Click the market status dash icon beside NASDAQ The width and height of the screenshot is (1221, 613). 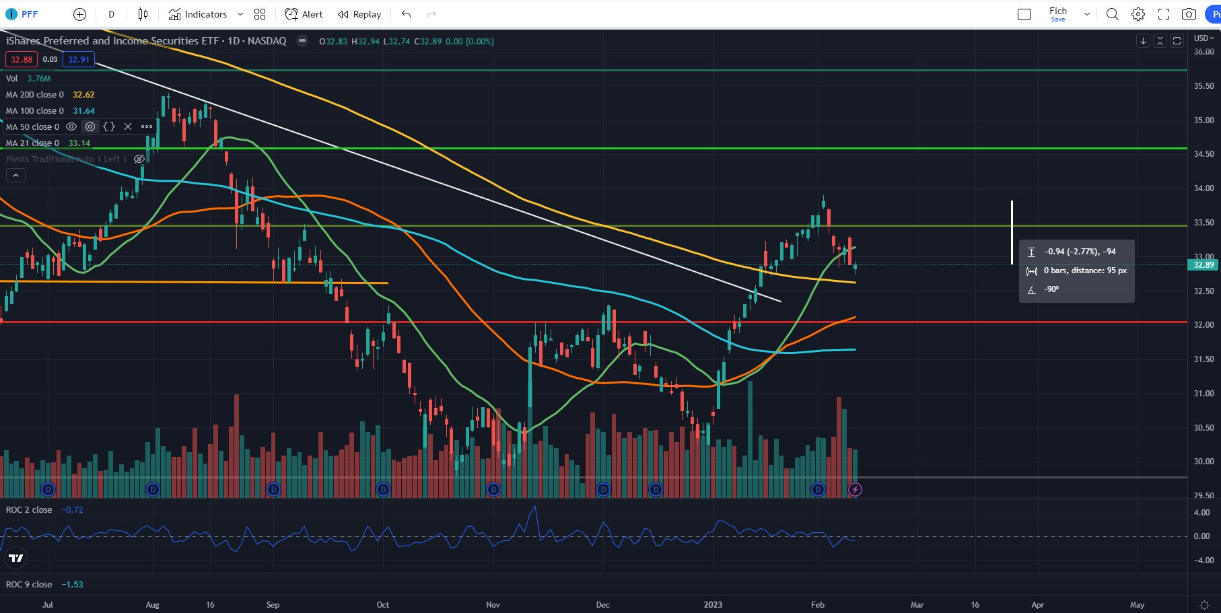pos(302,41)
